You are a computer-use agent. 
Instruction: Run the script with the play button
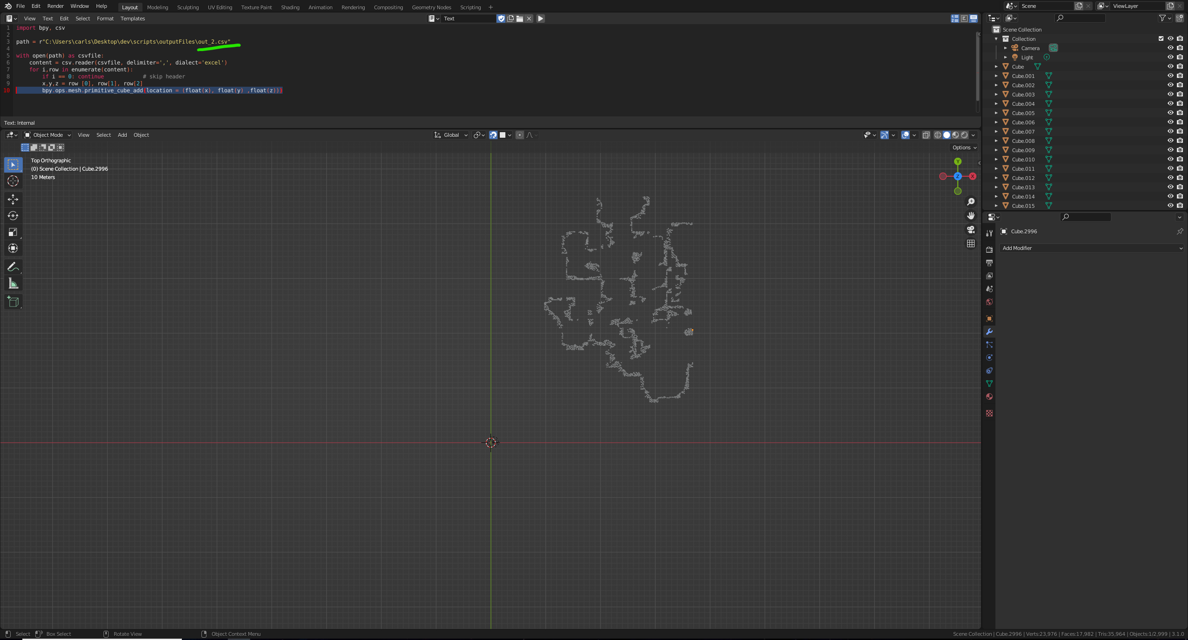click(x=540, y=19)
